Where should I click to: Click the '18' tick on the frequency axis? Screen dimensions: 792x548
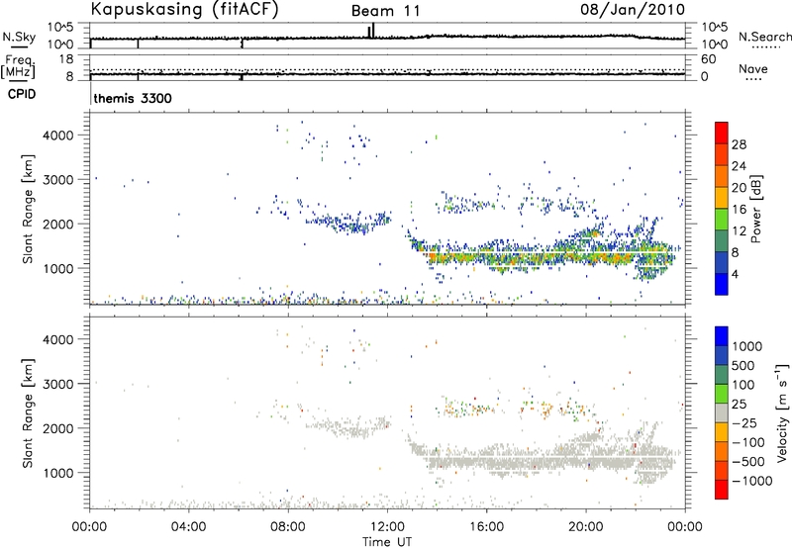pos(66,59)
